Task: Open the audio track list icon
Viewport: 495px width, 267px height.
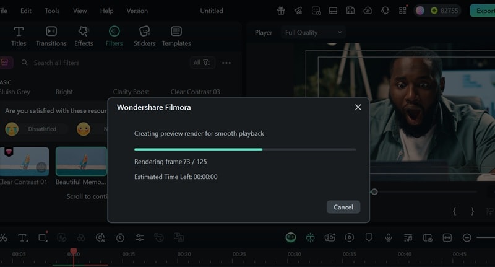Action: [x=408, y=238]
